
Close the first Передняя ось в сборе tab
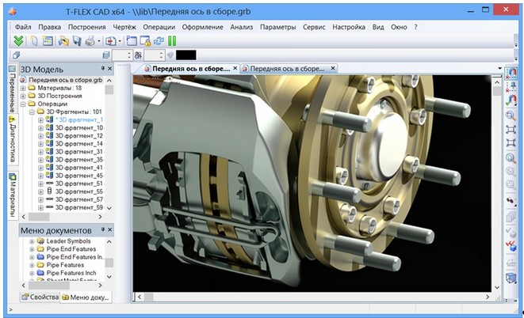[x=234, y=69]
